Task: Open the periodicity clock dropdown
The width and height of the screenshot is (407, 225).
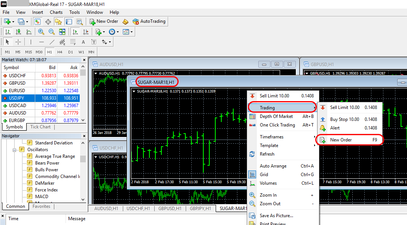Action: coord(118,32)
